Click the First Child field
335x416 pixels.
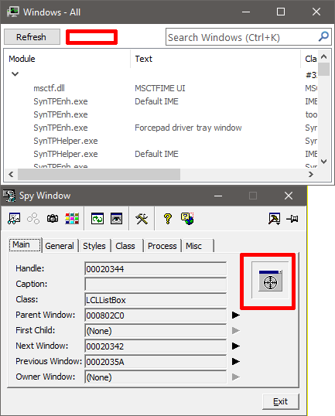156,331
